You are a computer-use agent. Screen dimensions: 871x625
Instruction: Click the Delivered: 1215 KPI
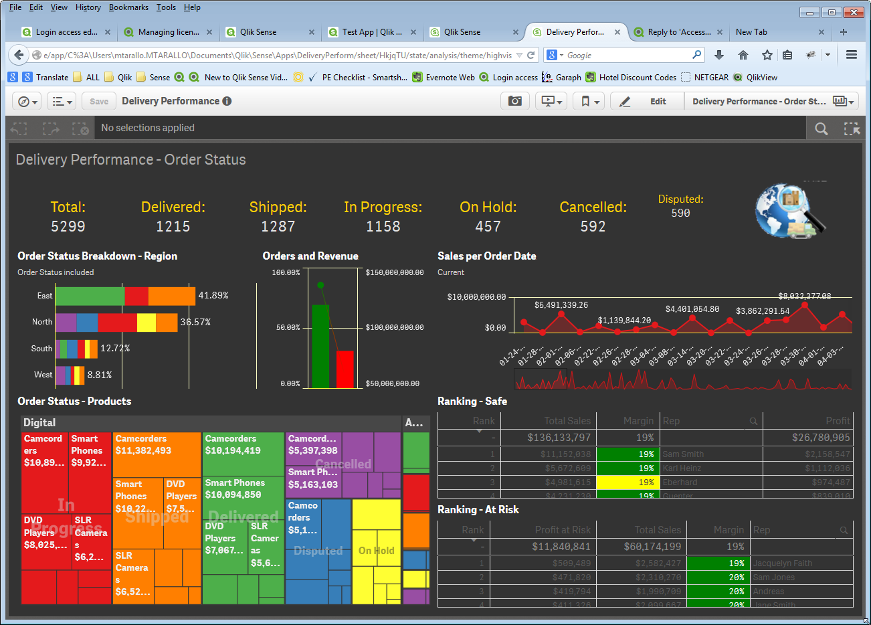tap(173, 217)
